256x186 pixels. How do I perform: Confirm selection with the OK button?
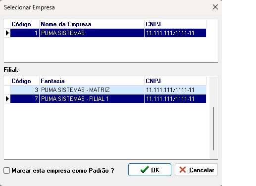tap(150, 170)
